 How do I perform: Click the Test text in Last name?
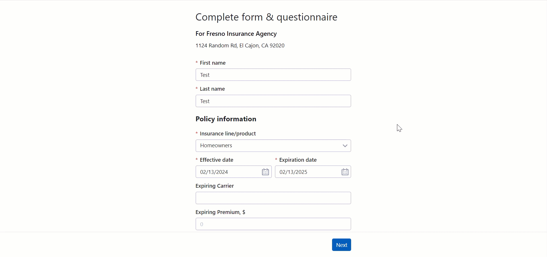205,101
